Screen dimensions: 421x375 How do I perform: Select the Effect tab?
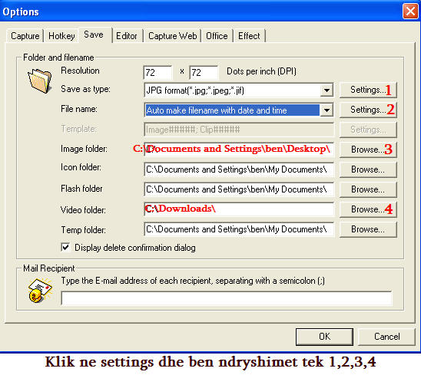tap(249, 36)
